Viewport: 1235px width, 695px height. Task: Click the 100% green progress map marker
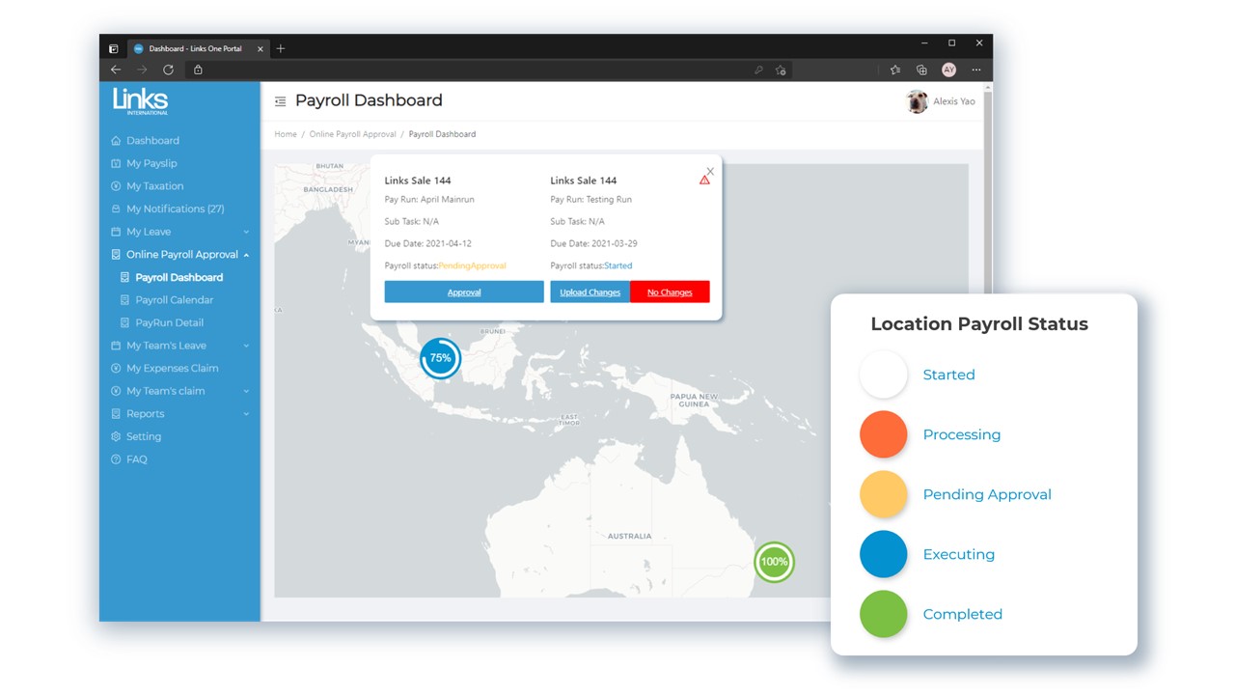774,562
